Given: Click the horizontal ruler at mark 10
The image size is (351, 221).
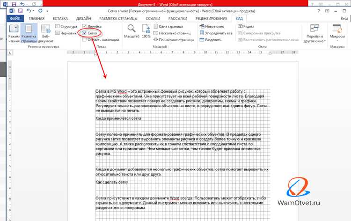Looking at the screenshot, I should coord(205,52).
